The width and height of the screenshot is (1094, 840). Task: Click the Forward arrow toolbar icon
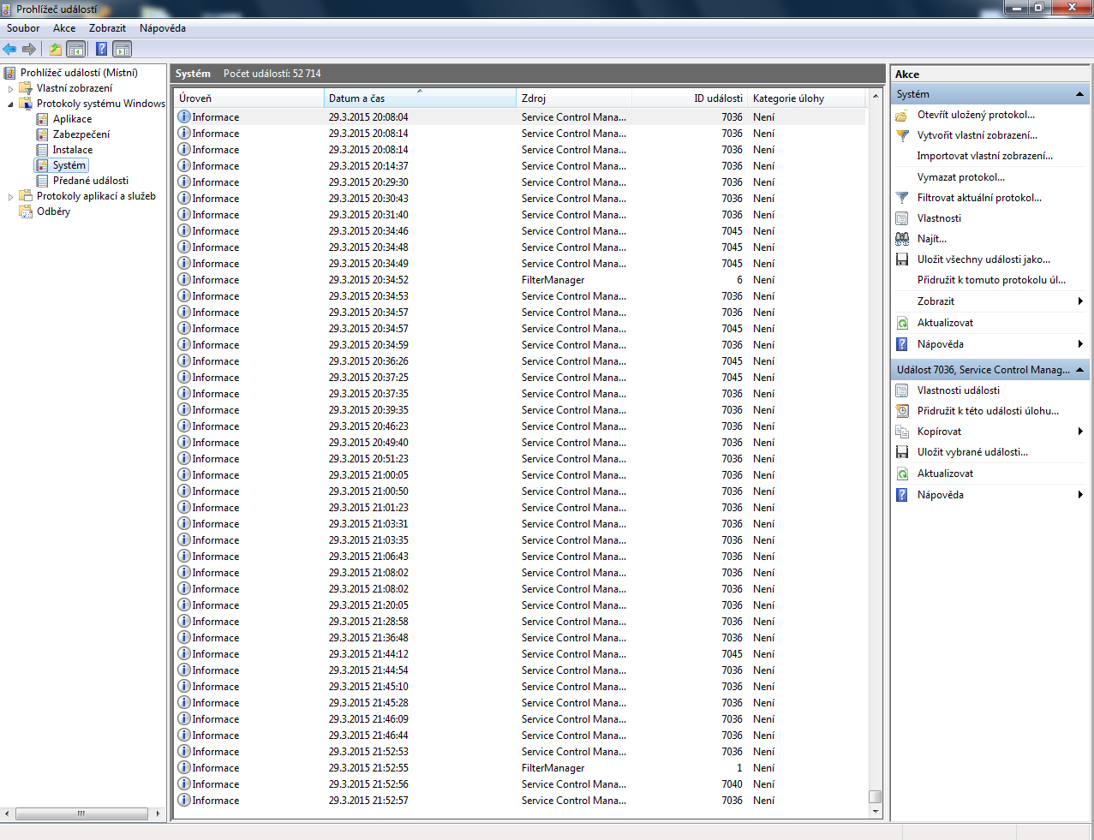tap(29, 49)
